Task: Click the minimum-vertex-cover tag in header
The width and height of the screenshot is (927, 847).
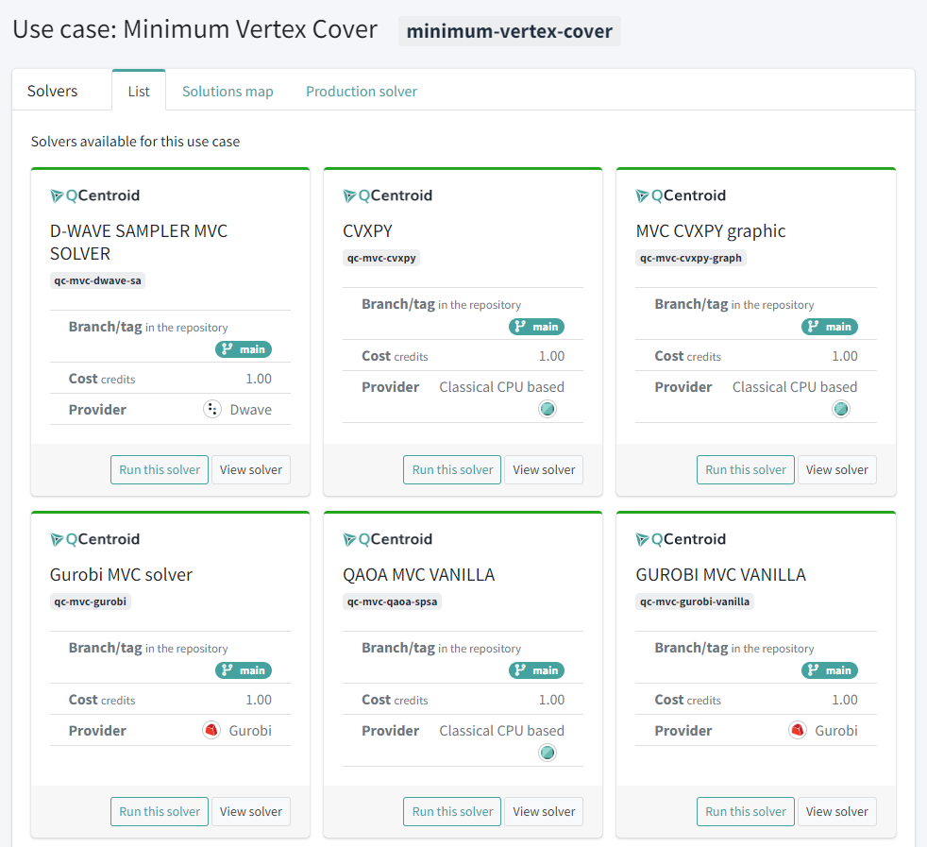Action: click(x=510, y=31)
